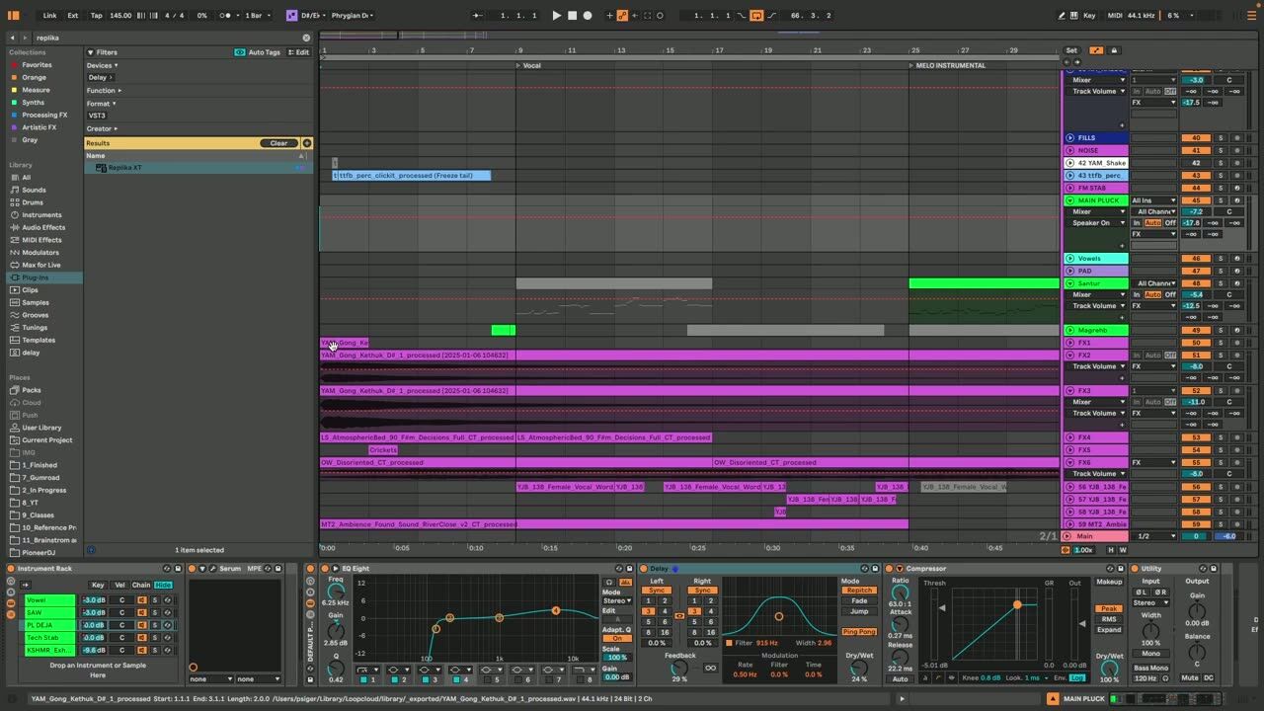Image resolution: width=1264 pixels, height=711 pixels.
Task: Save Compressor preset with the disk icon
Action: click(x=1120, y=569)
